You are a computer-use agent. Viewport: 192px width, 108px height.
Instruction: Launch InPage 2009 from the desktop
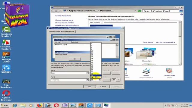(6, 58)
